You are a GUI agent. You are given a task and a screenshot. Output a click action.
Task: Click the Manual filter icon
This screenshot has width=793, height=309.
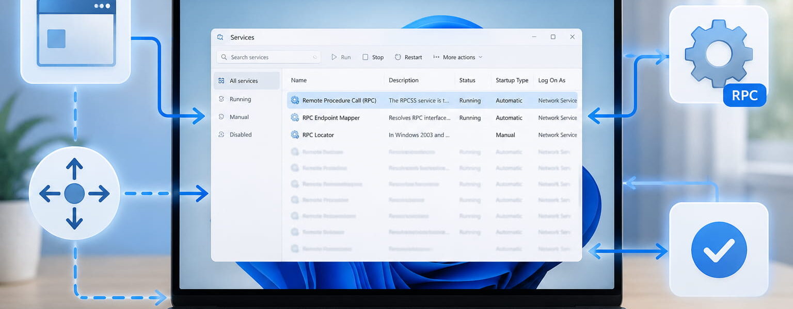(x=221, y=117)
